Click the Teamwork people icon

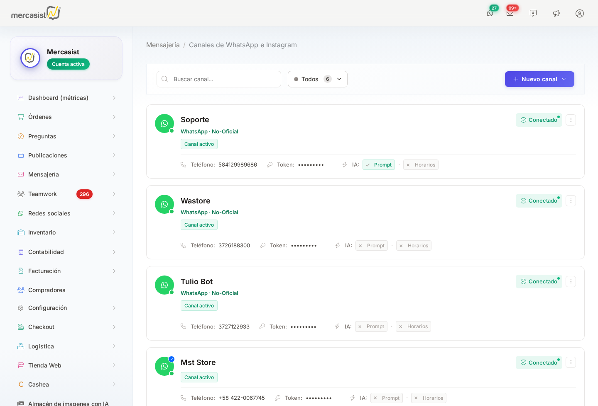pos(21,194)
